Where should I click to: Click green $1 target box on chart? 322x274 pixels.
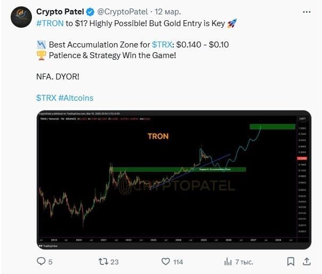pyautogui.click(x=271, y=126)
